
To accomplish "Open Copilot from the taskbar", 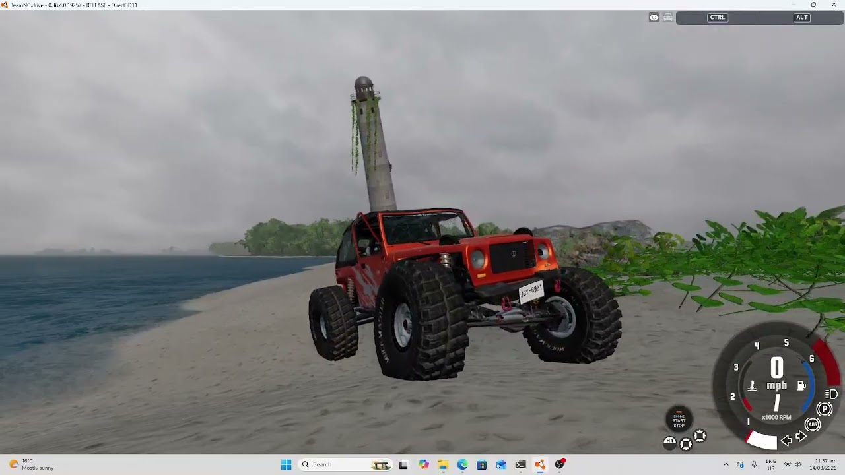I will (423, 464).
